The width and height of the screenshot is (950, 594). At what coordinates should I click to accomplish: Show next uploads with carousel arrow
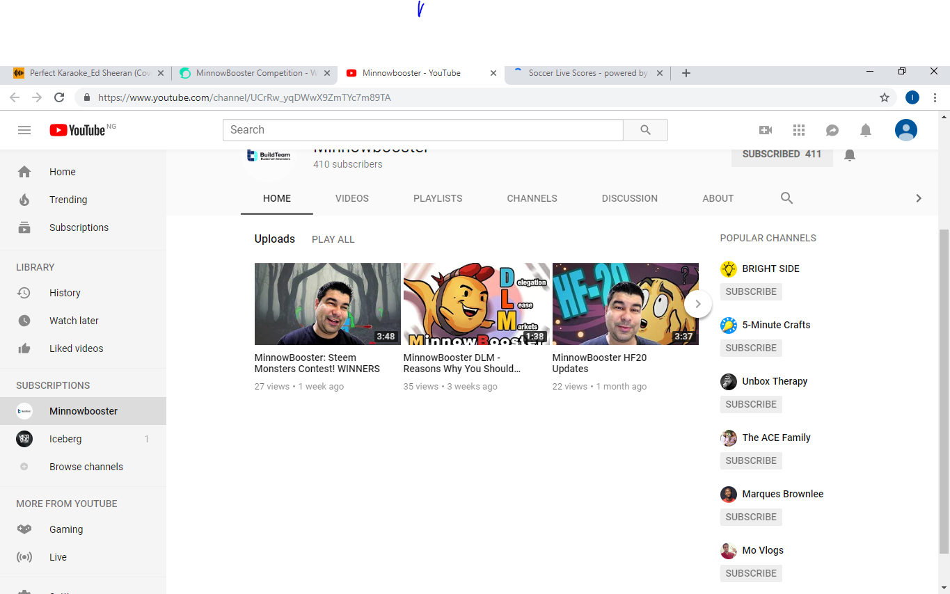[x=698, y=304]
